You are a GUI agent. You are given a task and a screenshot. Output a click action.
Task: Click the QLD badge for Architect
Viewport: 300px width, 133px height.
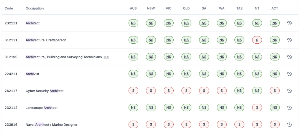[186, 23]
